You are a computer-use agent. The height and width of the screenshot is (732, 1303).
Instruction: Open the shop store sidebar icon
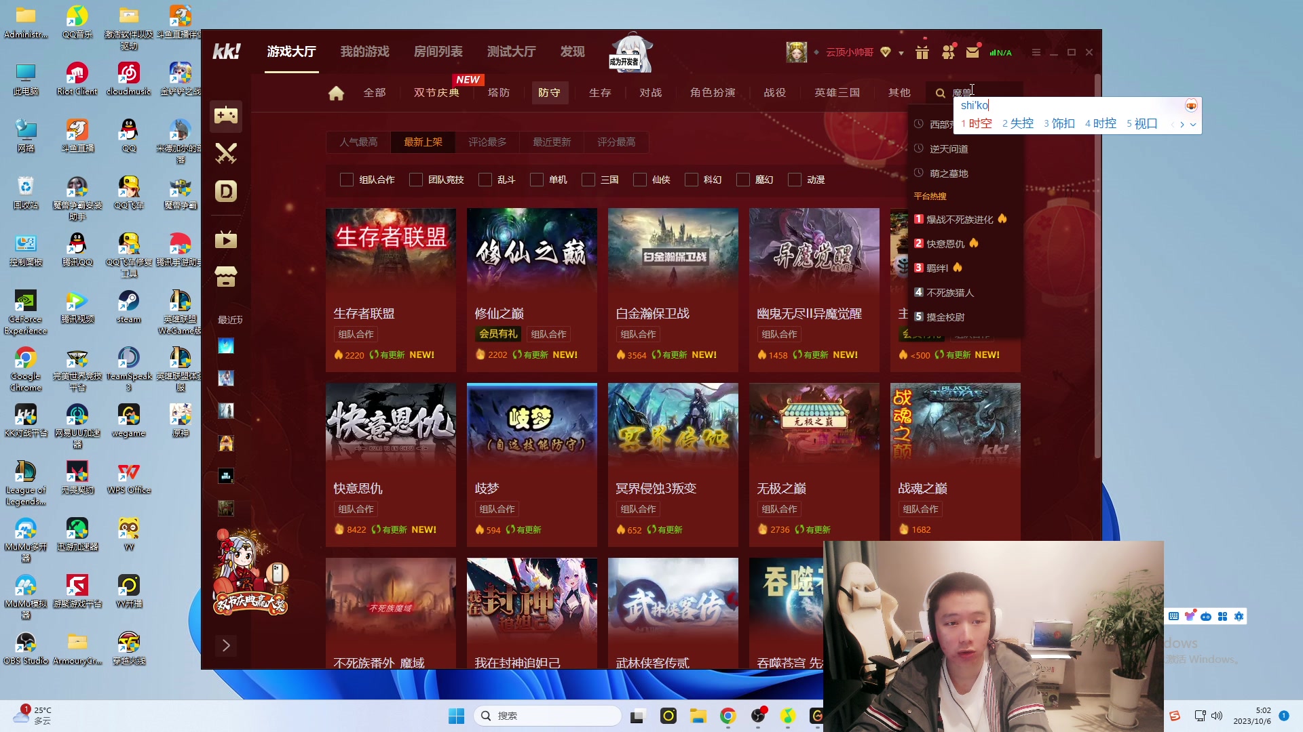click(226, 277)
